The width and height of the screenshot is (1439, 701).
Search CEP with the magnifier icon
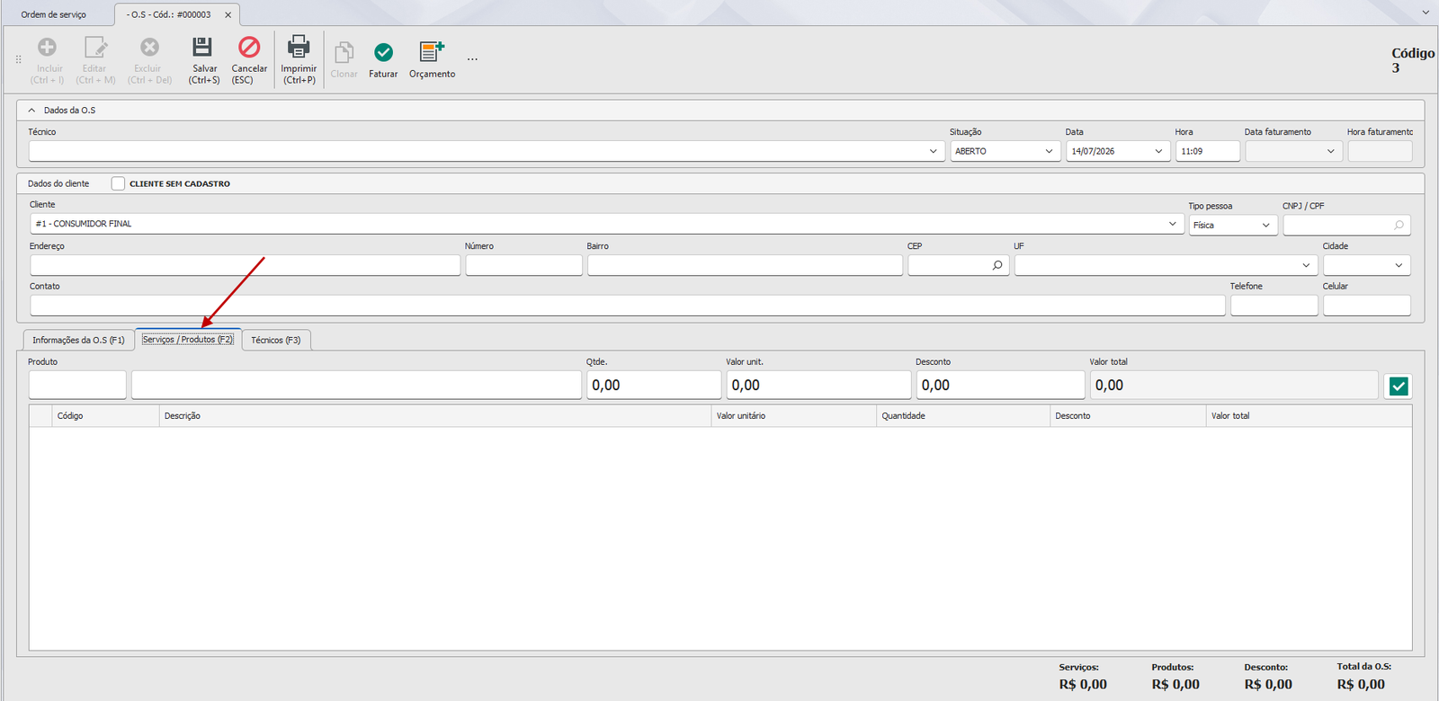click(x=997, y=265)
